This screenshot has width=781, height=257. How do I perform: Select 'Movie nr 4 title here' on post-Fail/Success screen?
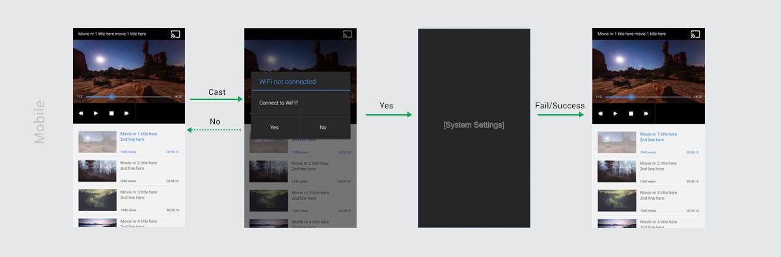[658, 221]
